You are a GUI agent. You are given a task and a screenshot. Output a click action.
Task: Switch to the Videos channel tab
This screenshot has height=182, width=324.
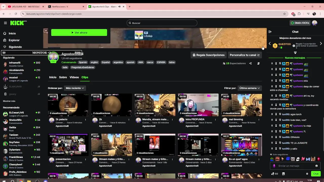[x=74, y=77]
